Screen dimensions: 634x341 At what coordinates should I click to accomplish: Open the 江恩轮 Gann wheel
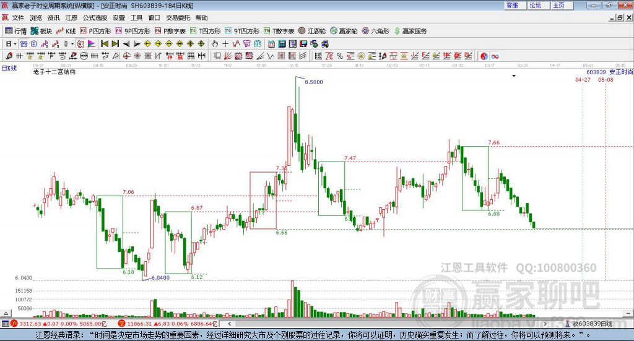click(x=312, y=31)
